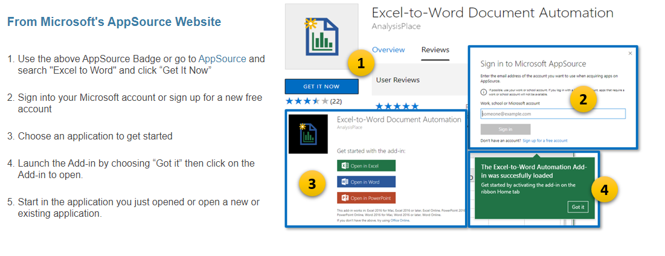Focus the someone@example.com email field
Image resolution: width=665 pixels, height=256 pixels.
coord(553,114)
